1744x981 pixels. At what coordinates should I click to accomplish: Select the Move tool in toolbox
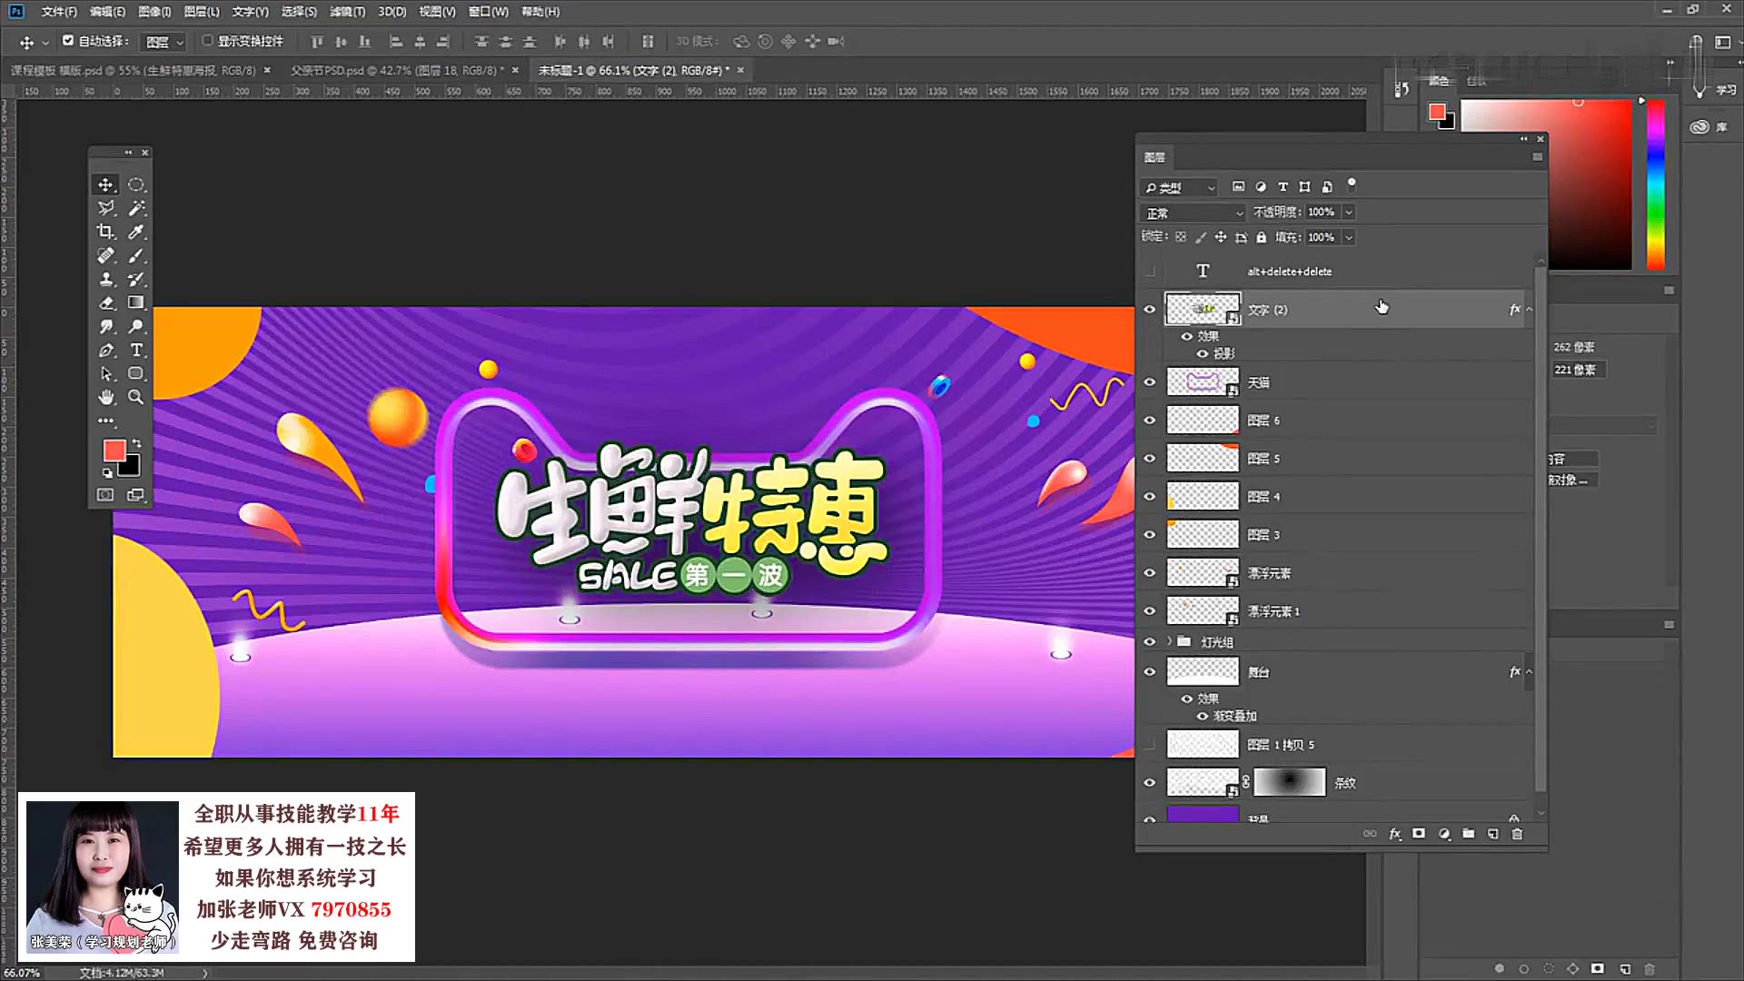106,184
